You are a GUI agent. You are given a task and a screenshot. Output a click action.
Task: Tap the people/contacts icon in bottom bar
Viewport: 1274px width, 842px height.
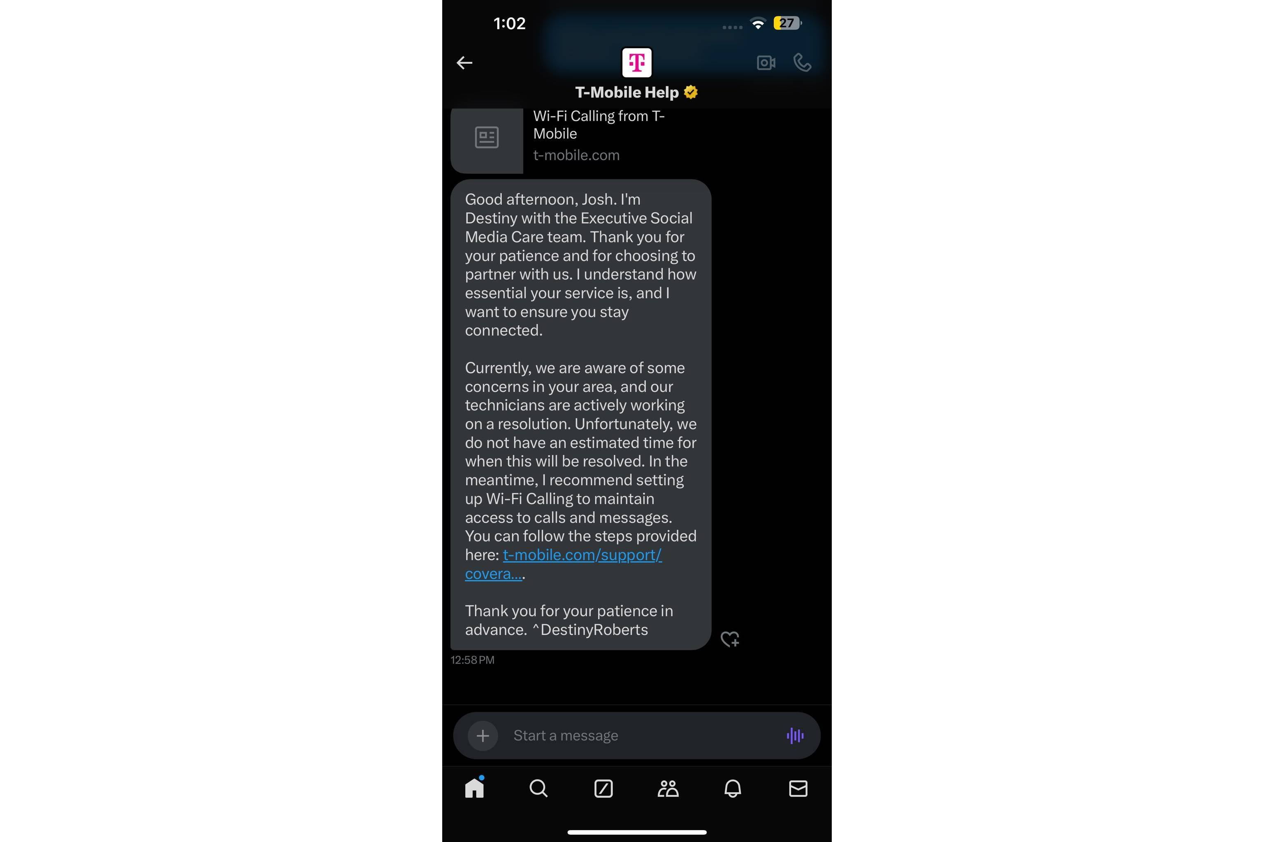pos(668,787)
